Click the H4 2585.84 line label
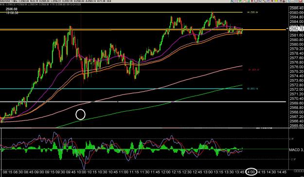The width and height of the screenshot is (304, 177). click(x=252, y=12)
